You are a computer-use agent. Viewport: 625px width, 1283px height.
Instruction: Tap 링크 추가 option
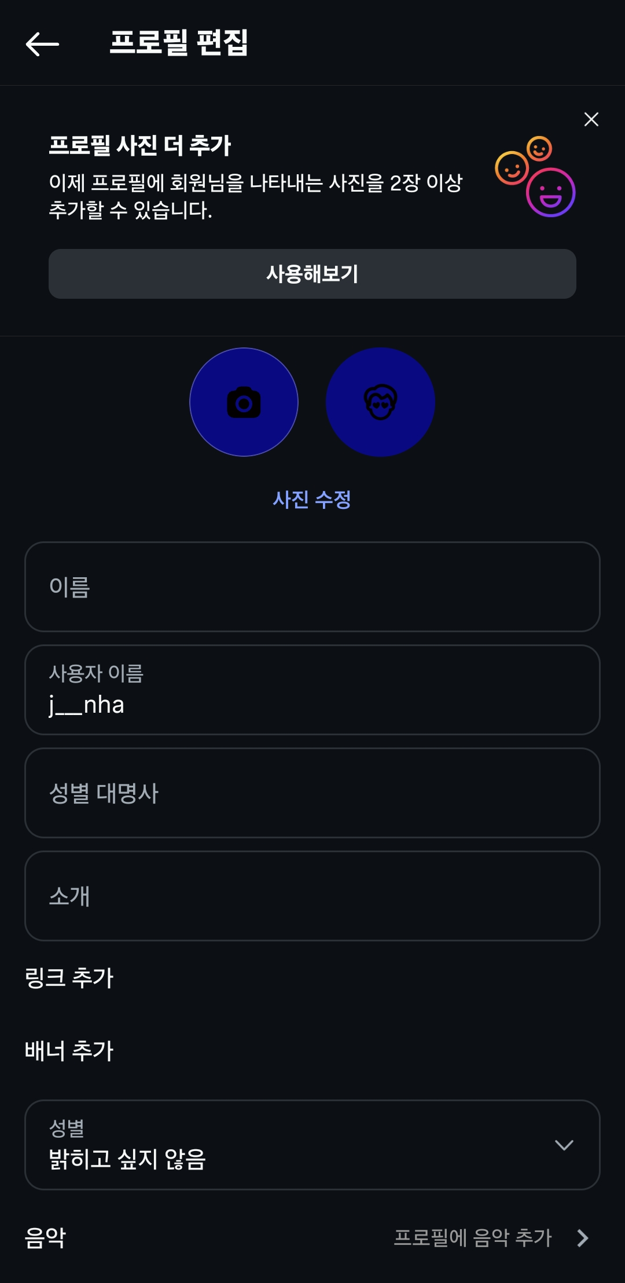click(69, 977)
